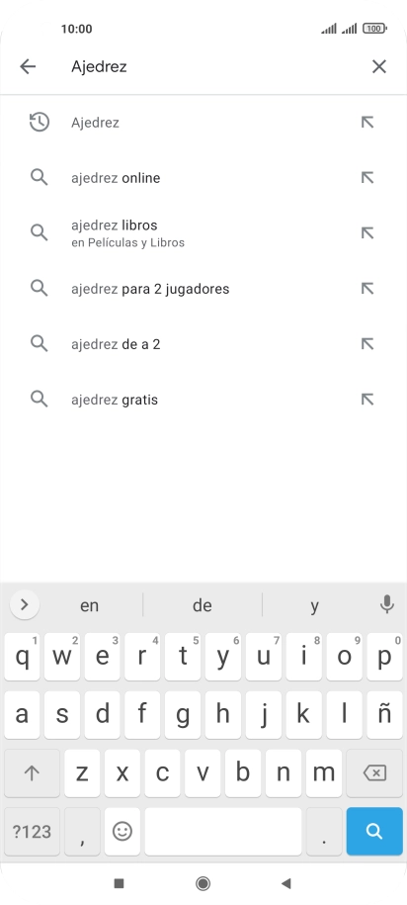Image resolution: width=407 pixels, height=905 pixels.
Task: Tap the Ajedrez search input field
Action: coord(213,66)
